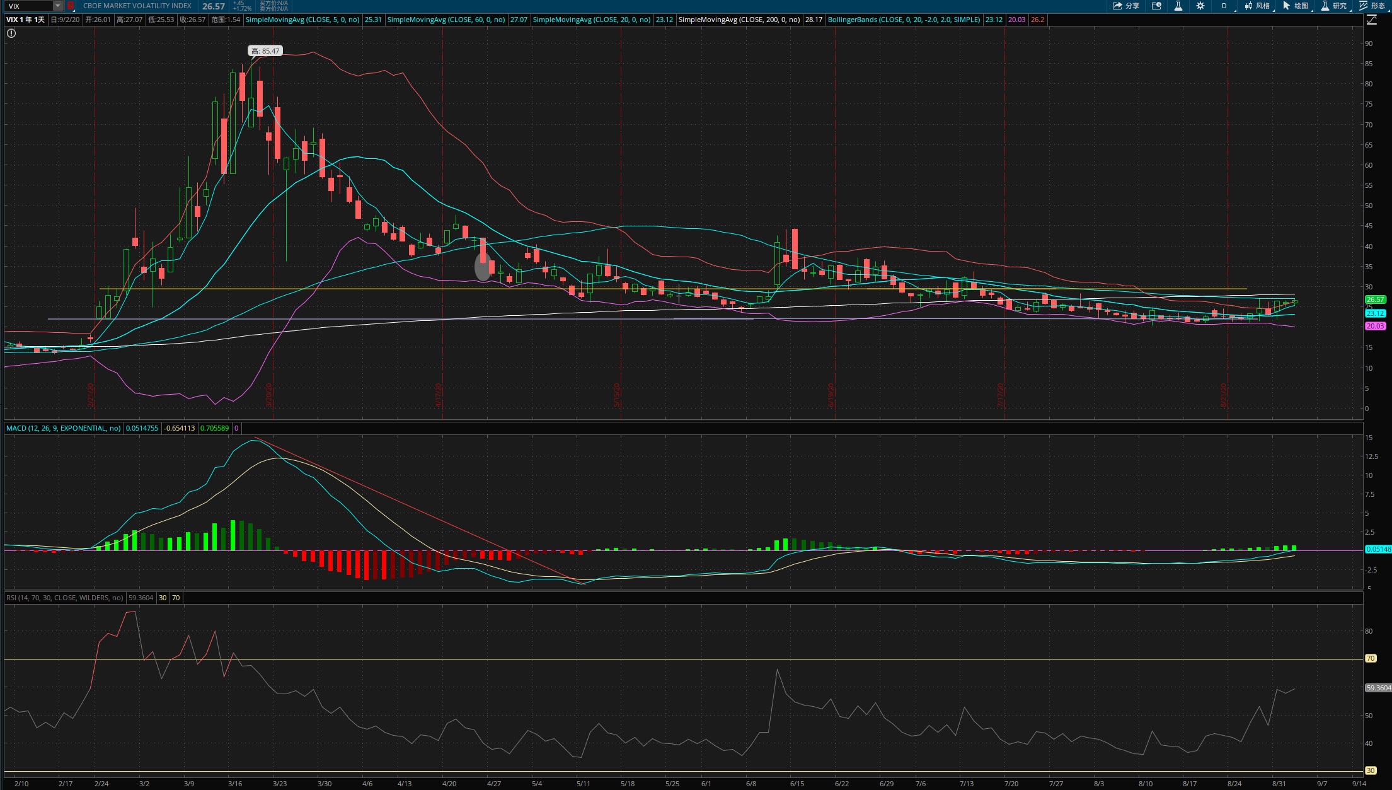Click the 开:26.01 open value

[98, 20]
